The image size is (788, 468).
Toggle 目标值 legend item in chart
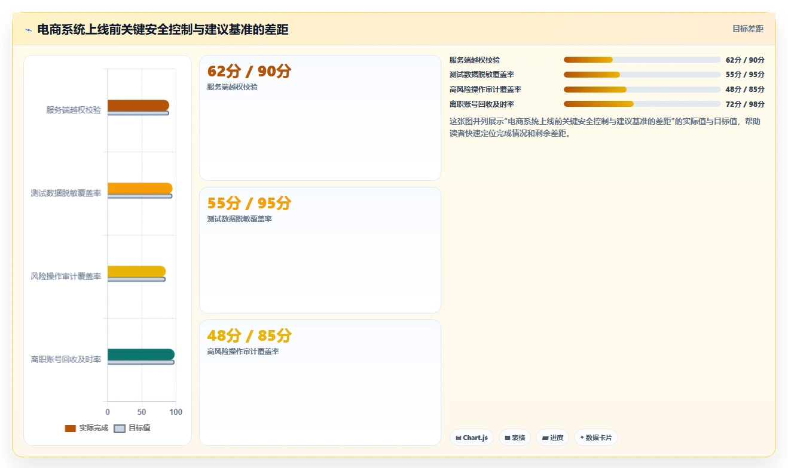[132, 428]
